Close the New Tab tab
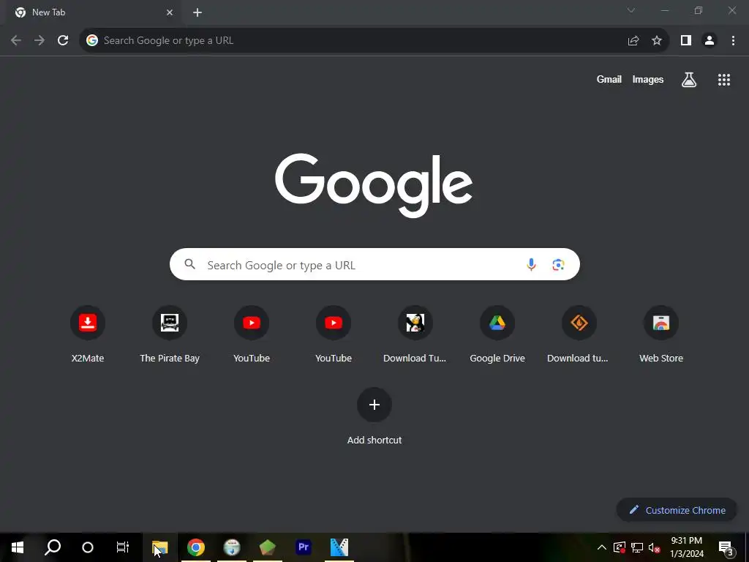The image size is (749, 562). pyautogui.click(x=170, y=13)
